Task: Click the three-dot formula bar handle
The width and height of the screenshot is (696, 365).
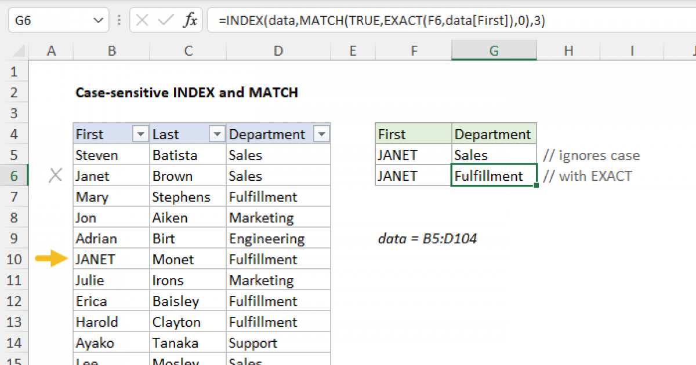Action: point(119,21)
